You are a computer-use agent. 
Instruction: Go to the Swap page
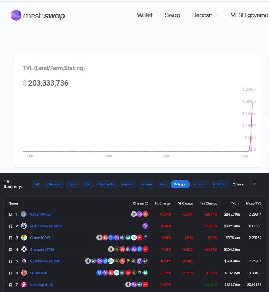172,15
